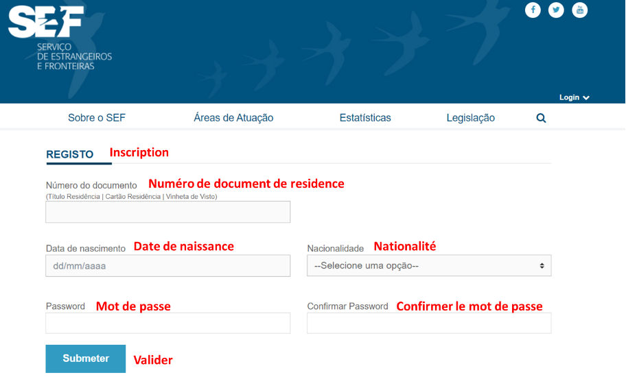Open the Sobre o SEF menu
This screenshot has width=626, height=377.
97,118
